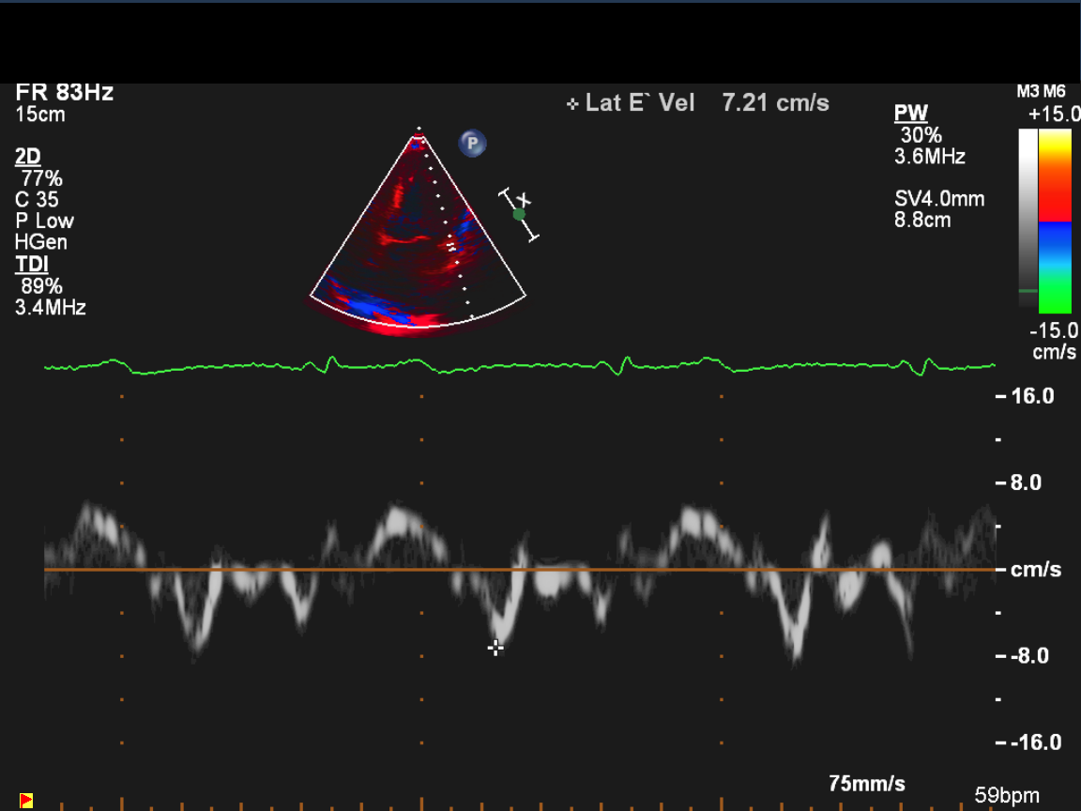Click the crosshair symbol before Lat E` Vel
1081x811 pixels.
(x=572, y=104)
